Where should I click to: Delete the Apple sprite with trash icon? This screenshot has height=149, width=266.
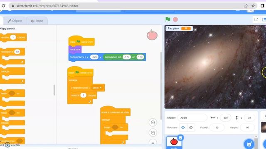[x=180, y=138]
